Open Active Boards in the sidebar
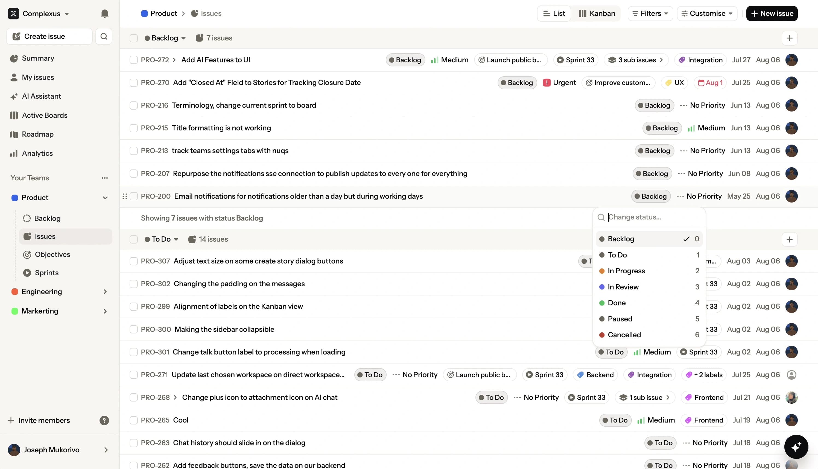 click(44, 115)
